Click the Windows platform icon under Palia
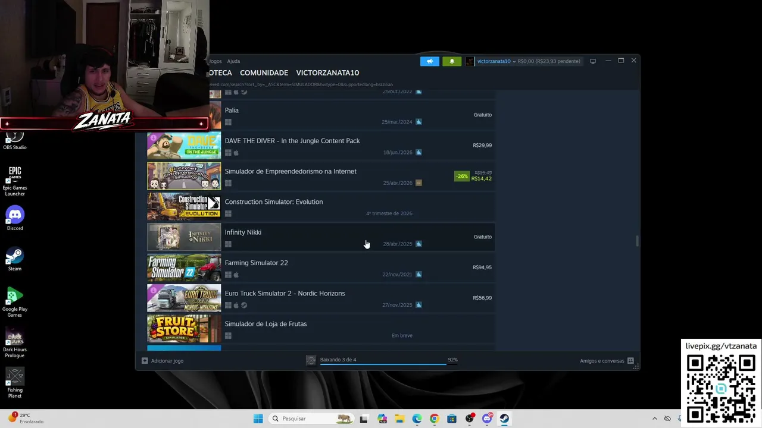Viewport: 762px width, 428px height. pos(228,122)
